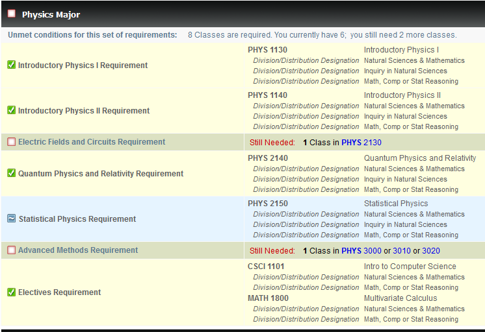Click the Statistical Physics course title

(x=396, y=204)
